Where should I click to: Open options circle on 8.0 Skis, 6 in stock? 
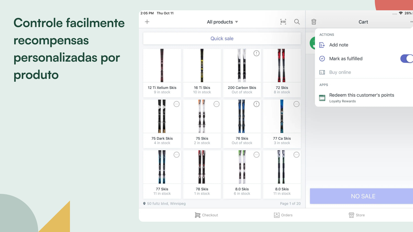(x=256, y=155)
